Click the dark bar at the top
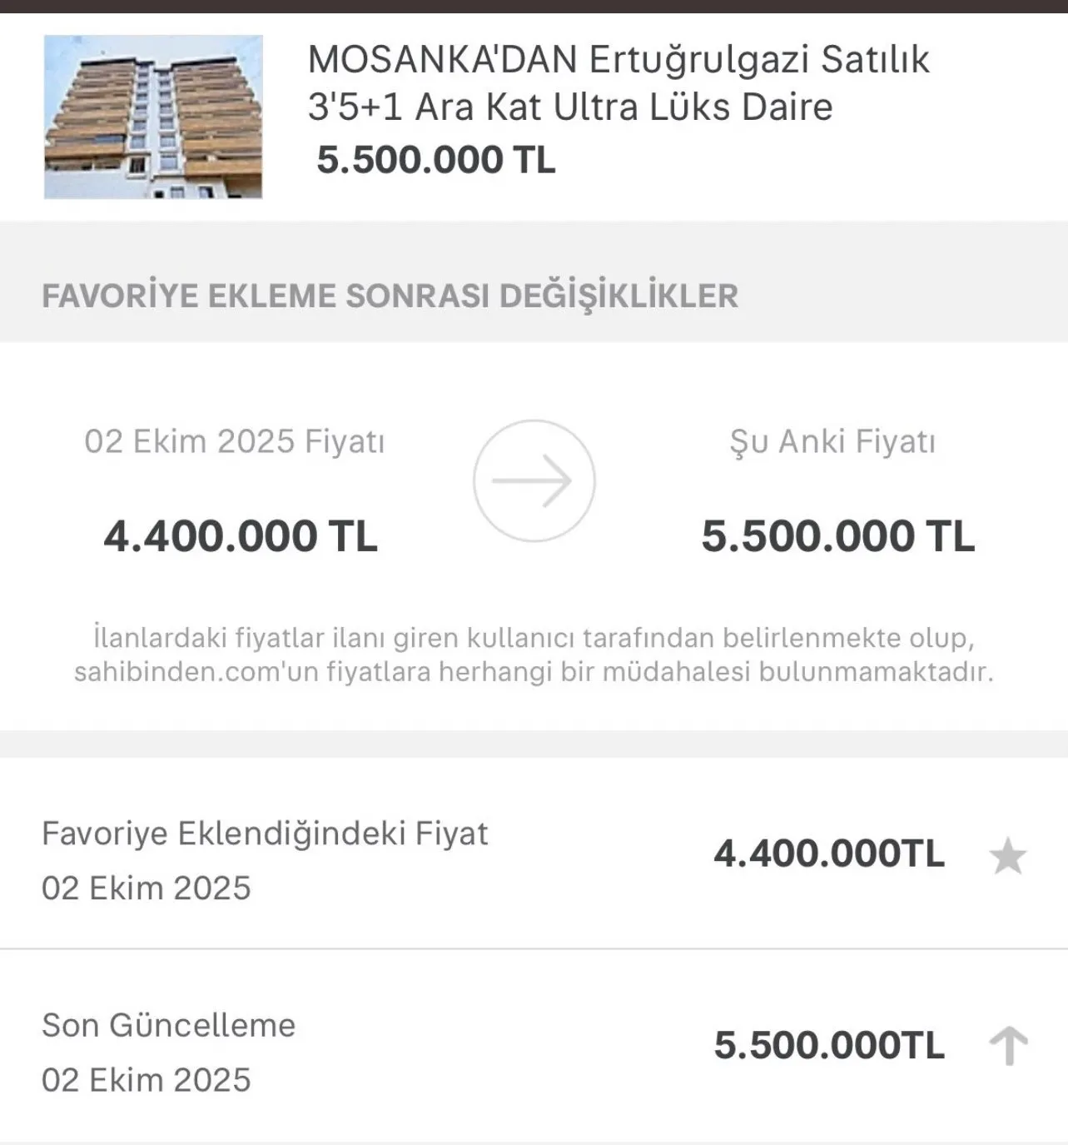 [534, 6]
